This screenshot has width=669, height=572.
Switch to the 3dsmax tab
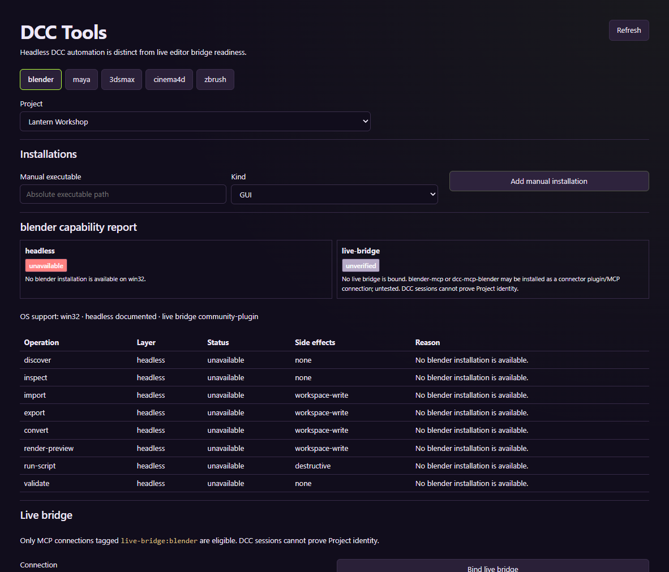pyautogui.click(x=122, y=79)
